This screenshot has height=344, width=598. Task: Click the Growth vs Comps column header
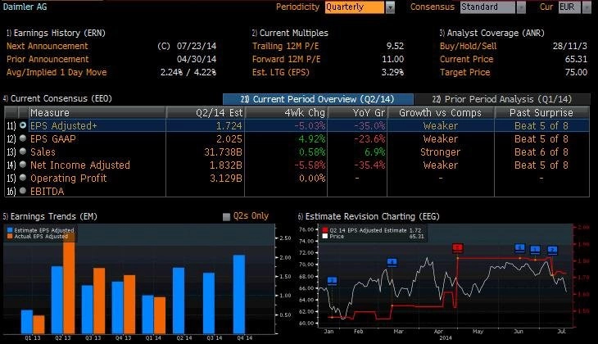tap(441, 112)
